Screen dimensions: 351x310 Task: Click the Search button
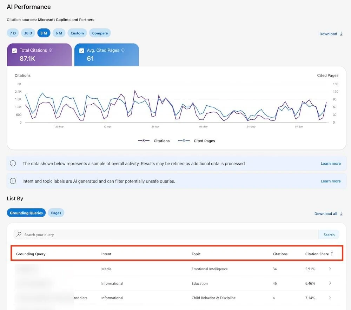[x=329, y=235]
